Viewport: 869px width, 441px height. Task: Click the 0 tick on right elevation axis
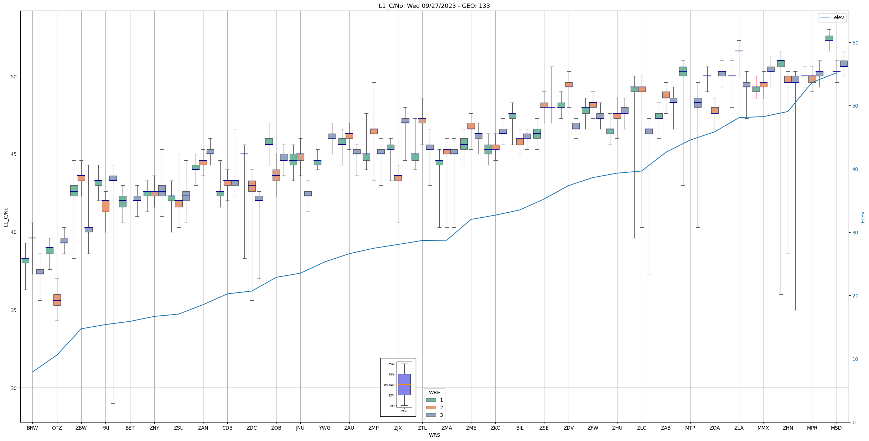pyautogui.click(x=854, y=422)
